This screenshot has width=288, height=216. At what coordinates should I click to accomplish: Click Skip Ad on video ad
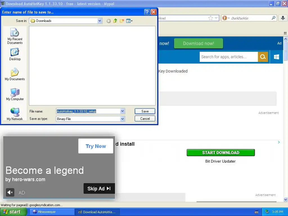point(99,188)
